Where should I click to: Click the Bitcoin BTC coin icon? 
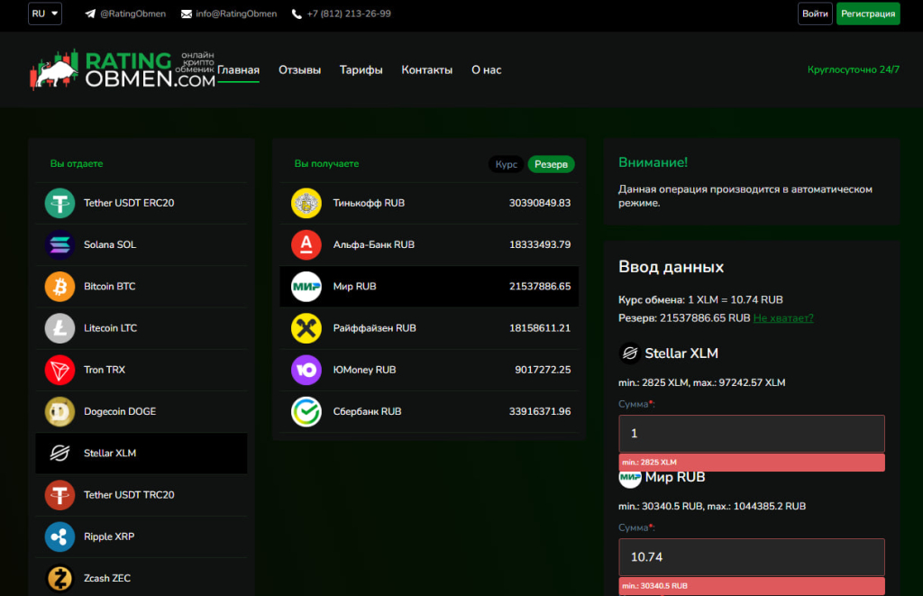[60, 287]
